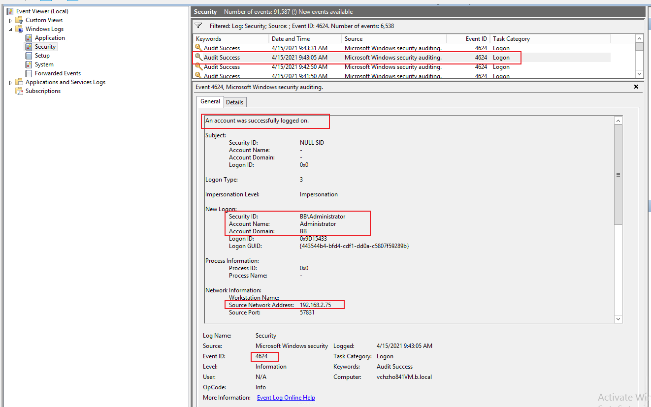Click the System log icon
This screenshot has width=651, height=407.
(29, 64)
